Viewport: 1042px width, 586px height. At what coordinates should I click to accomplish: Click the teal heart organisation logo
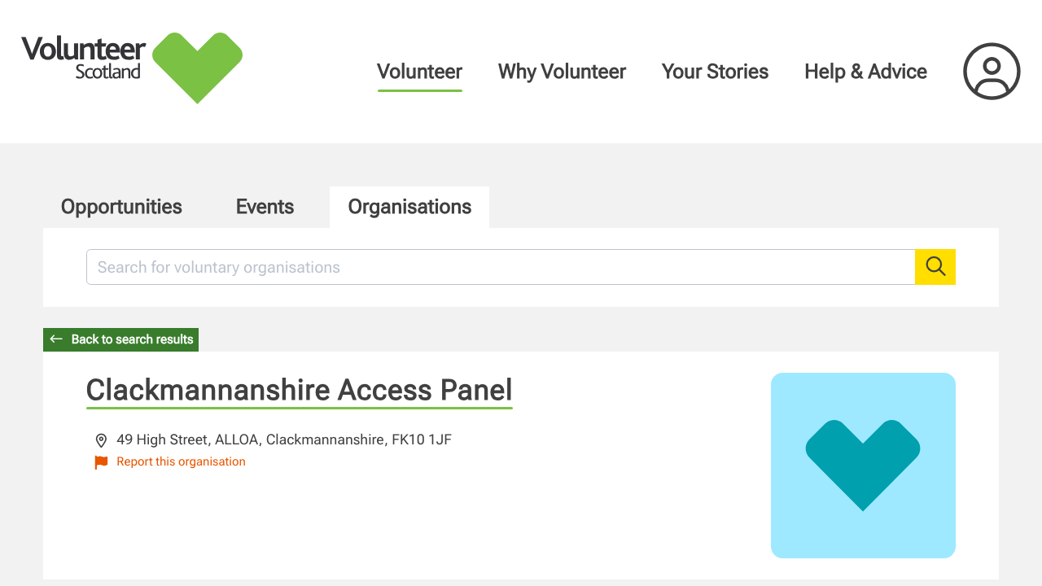(x=863, y=465)
